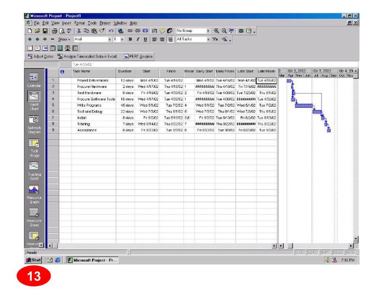Viewport: 390px width, 292px height.
Task: Open Task Information icon
Action: click(155, 31)
